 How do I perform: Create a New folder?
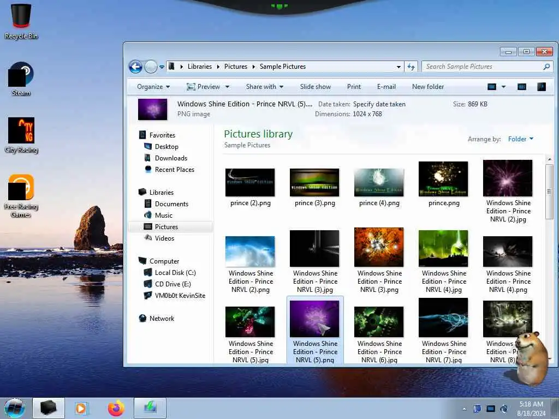pyautogui.click(x=428, y=87)
